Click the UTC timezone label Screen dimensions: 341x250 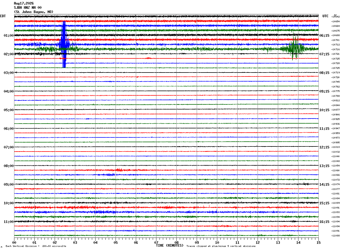coord(325,16)
